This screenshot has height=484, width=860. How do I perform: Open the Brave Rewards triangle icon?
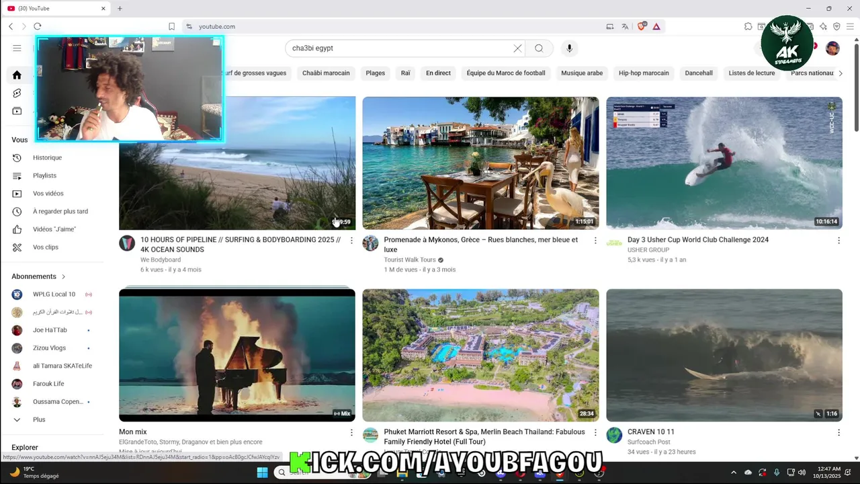coord(656,26)
